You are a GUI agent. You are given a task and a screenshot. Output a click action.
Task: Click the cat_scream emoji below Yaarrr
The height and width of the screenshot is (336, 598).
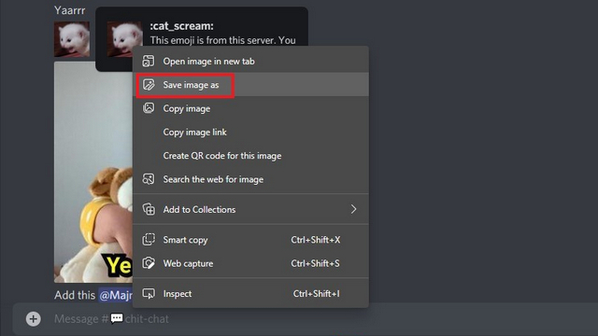[72, 39]
